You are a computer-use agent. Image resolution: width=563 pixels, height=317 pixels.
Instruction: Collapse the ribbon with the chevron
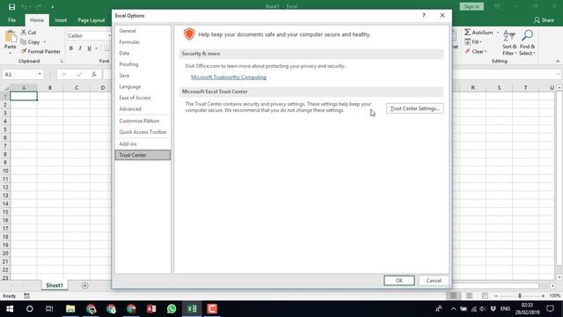pyautogui.click(x=558, y=62)
